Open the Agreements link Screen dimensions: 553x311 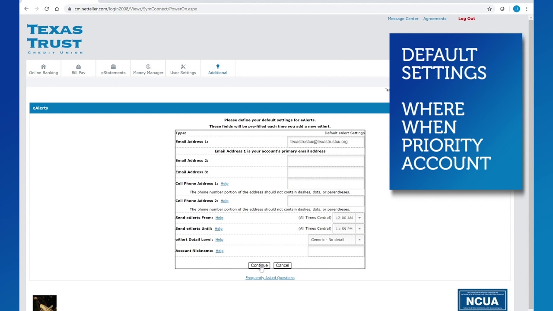435,19
